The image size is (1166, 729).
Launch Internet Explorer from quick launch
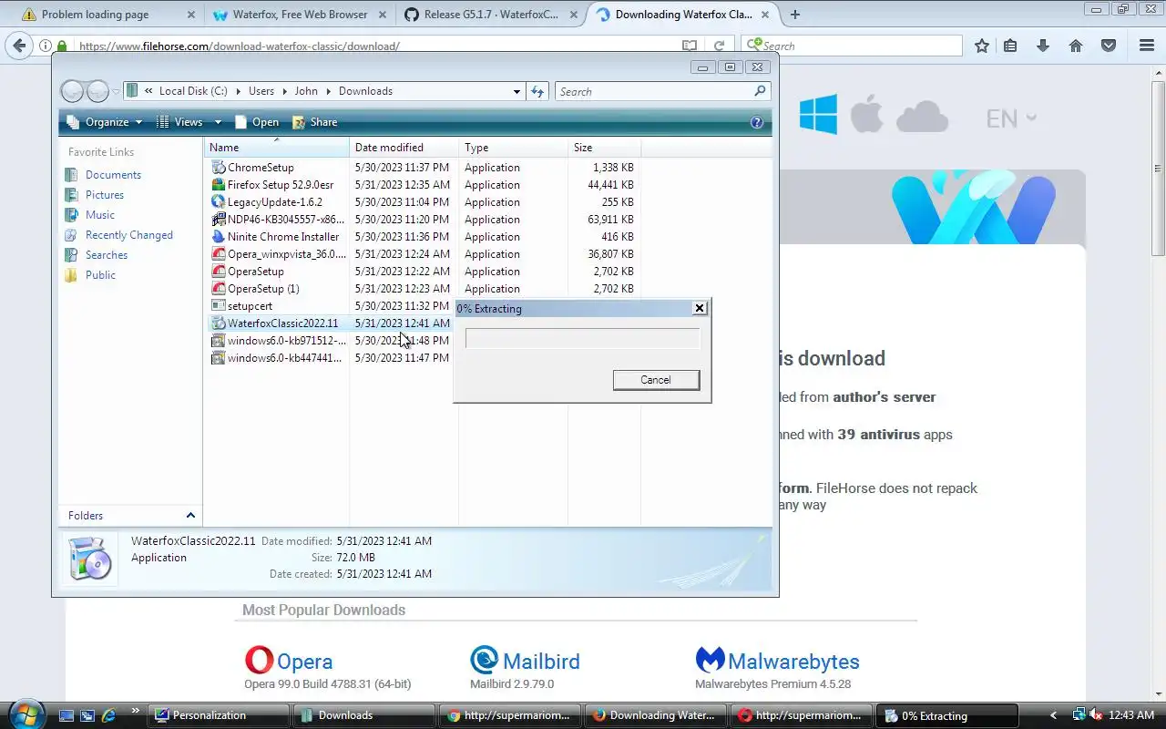click(x=108, y=715)
